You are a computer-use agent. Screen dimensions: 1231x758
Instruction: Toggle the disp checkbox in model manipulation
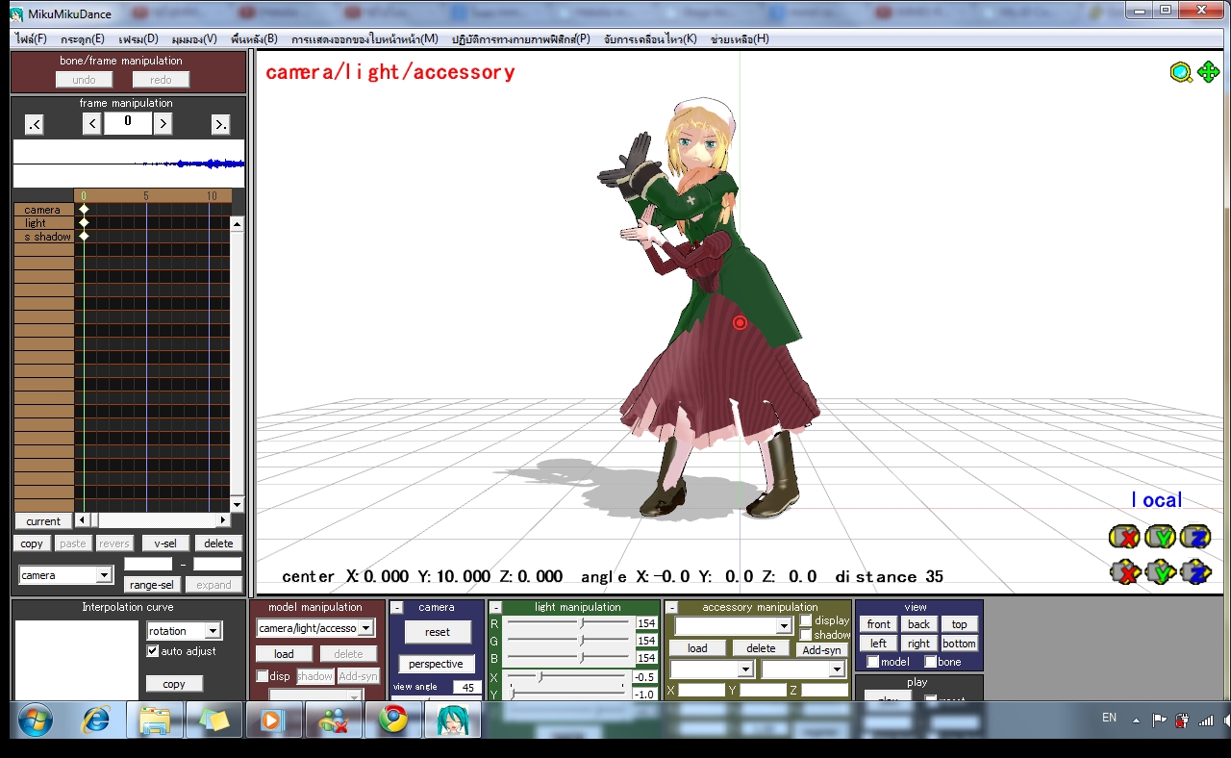262,676
